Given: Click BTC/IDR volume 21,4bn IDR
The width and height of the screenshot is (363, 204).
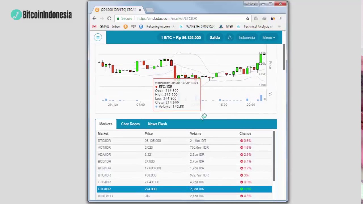Looking at the screenshot, I should 198,141.
